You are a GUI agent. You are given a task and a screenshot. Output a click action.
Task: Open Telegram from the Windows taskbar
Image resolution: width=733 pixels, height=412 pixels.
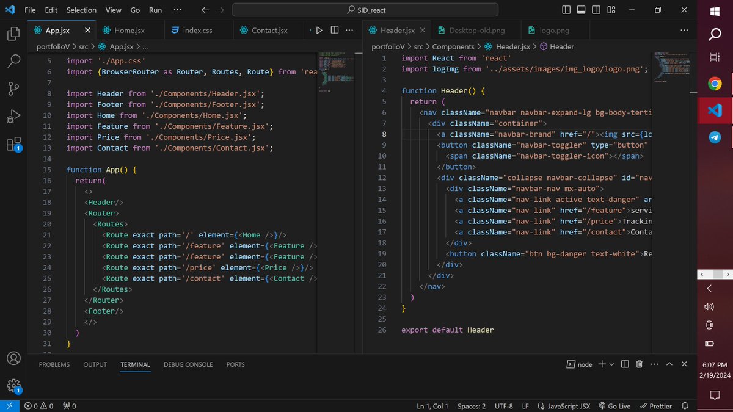point(715,138)
